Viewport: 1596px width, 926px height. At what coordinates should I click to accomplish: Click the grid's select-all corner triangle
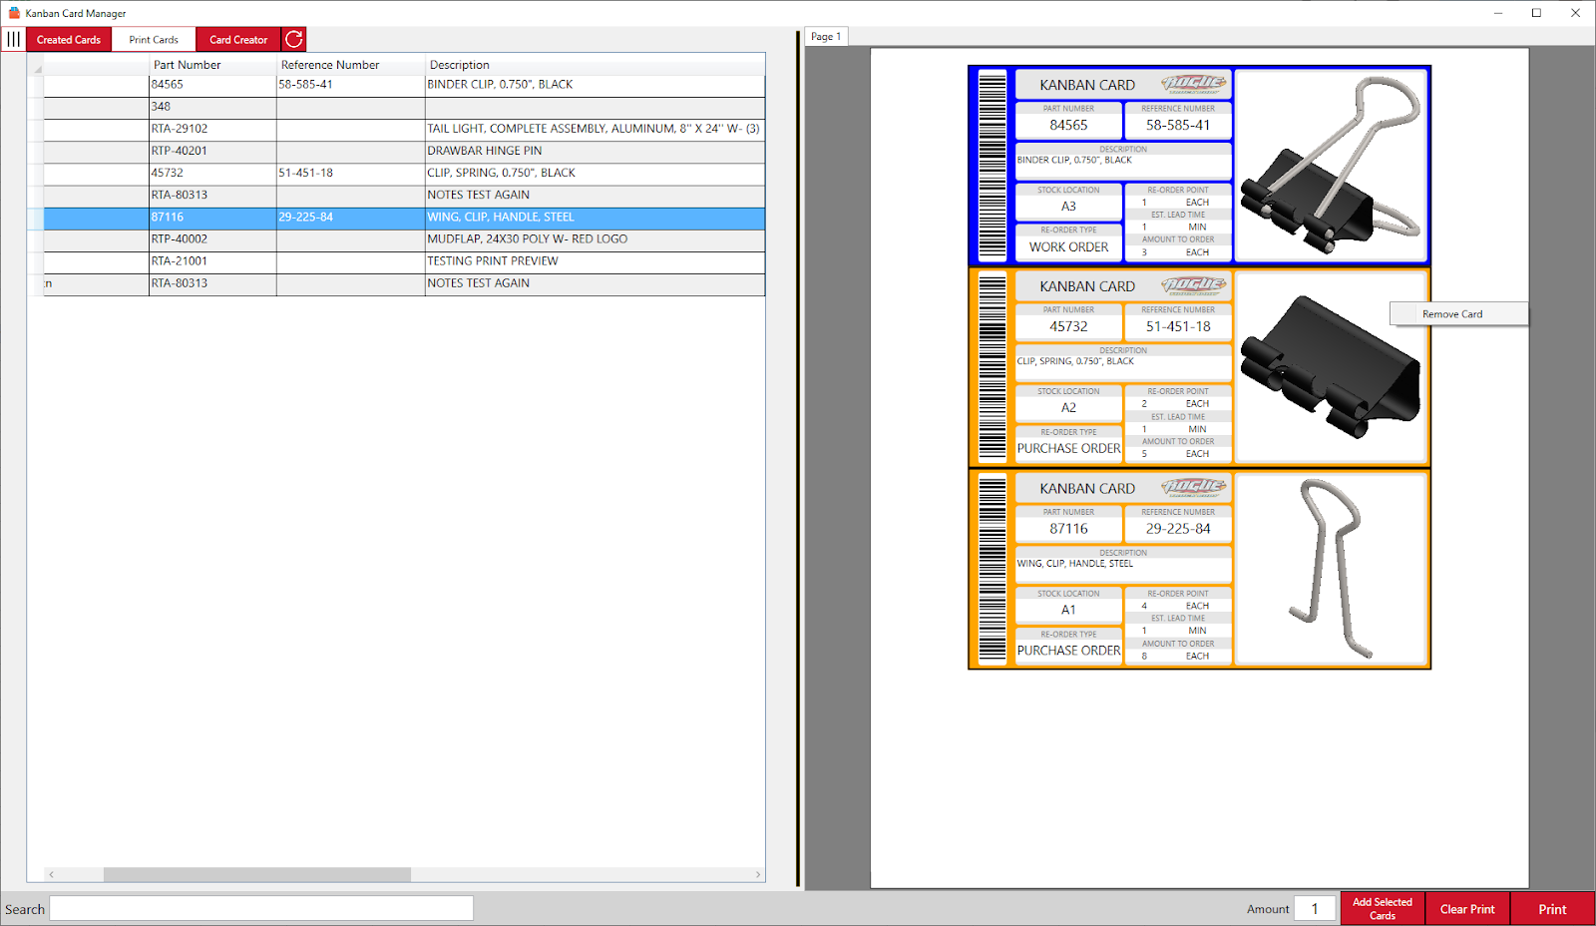pos(37,67)
